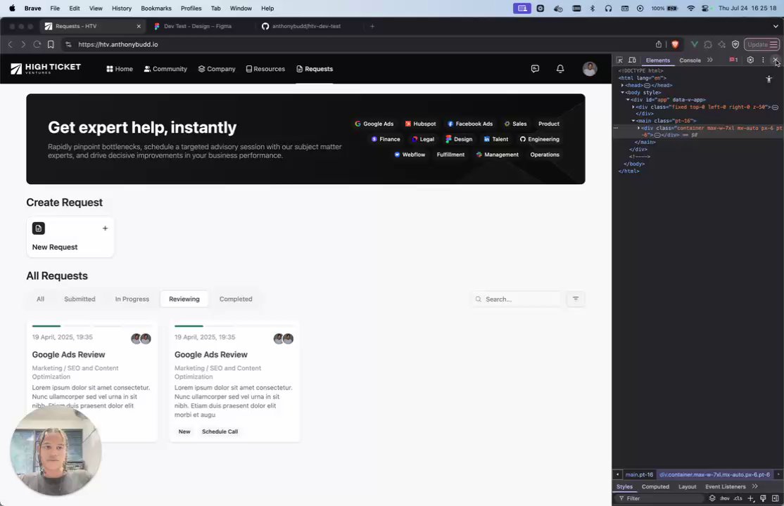Image resolution: width=784 pixels, height=506 pixels.
Task: Open the Resources nav link
Action: 265,69
